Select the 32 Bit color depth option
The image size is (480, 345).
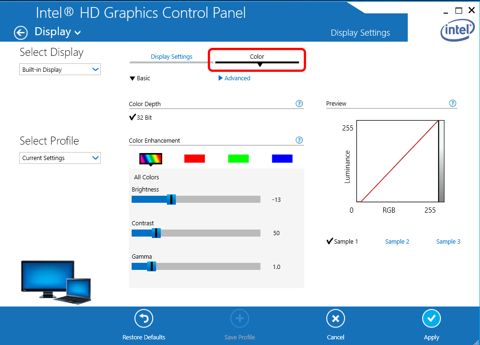tap(141, 117)
